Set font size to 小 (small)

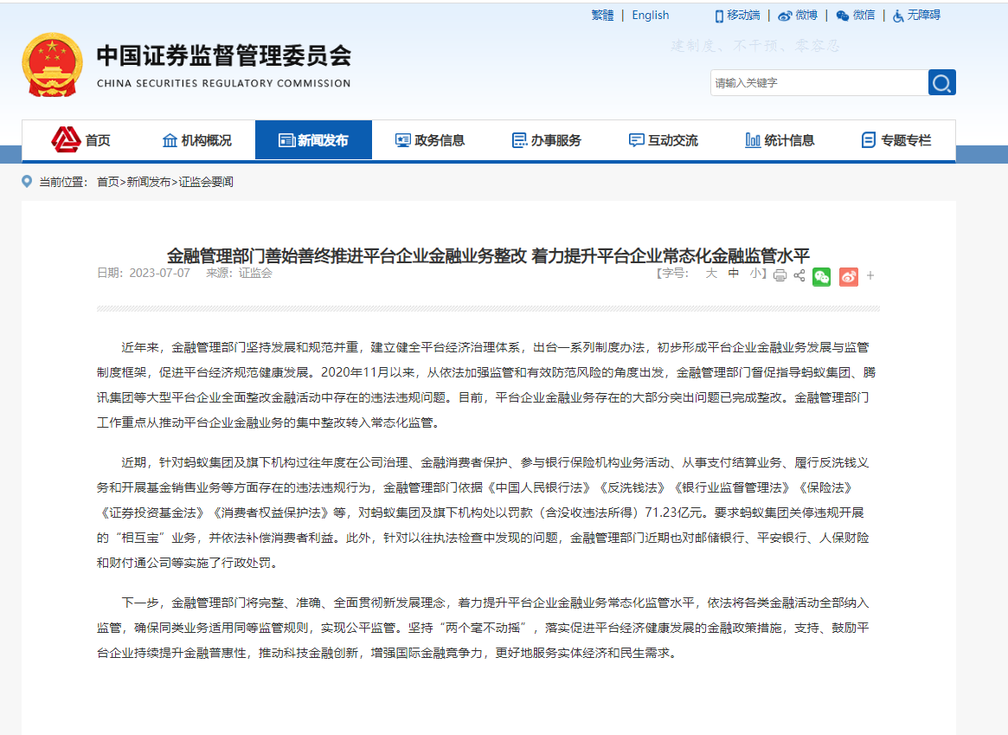(x=755, y=273)
